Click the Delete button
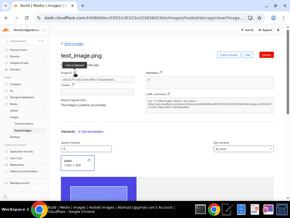290x218 pixels. [266, 55]
